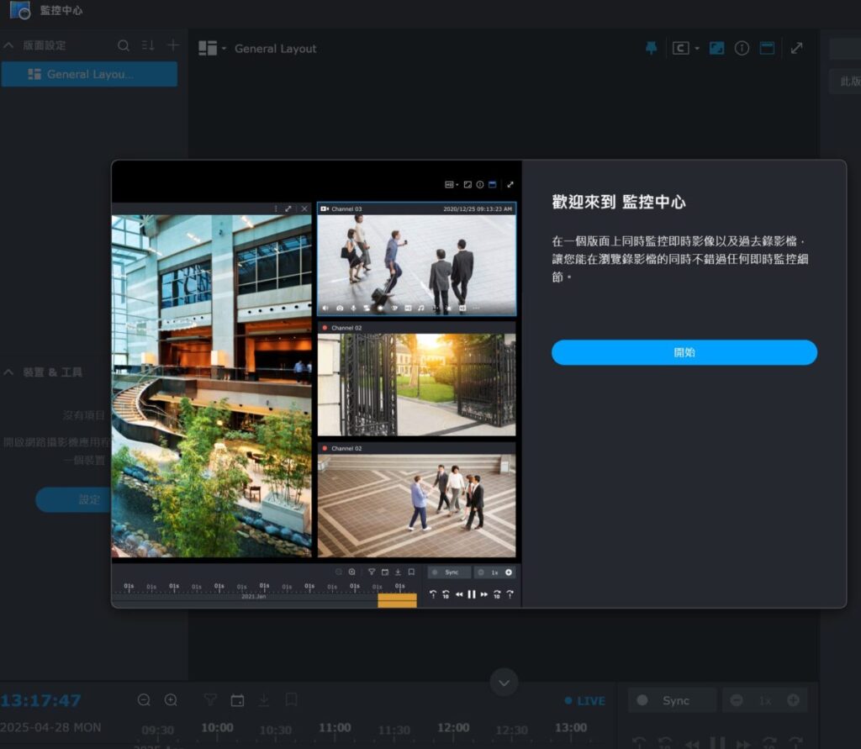Click the 開始 button in the welcome dialog

pos(684,352)
